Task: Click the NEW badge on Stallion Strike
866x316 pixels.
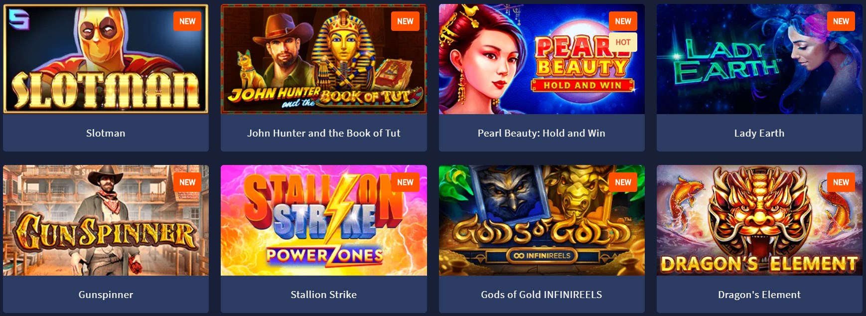Action: 405,182
